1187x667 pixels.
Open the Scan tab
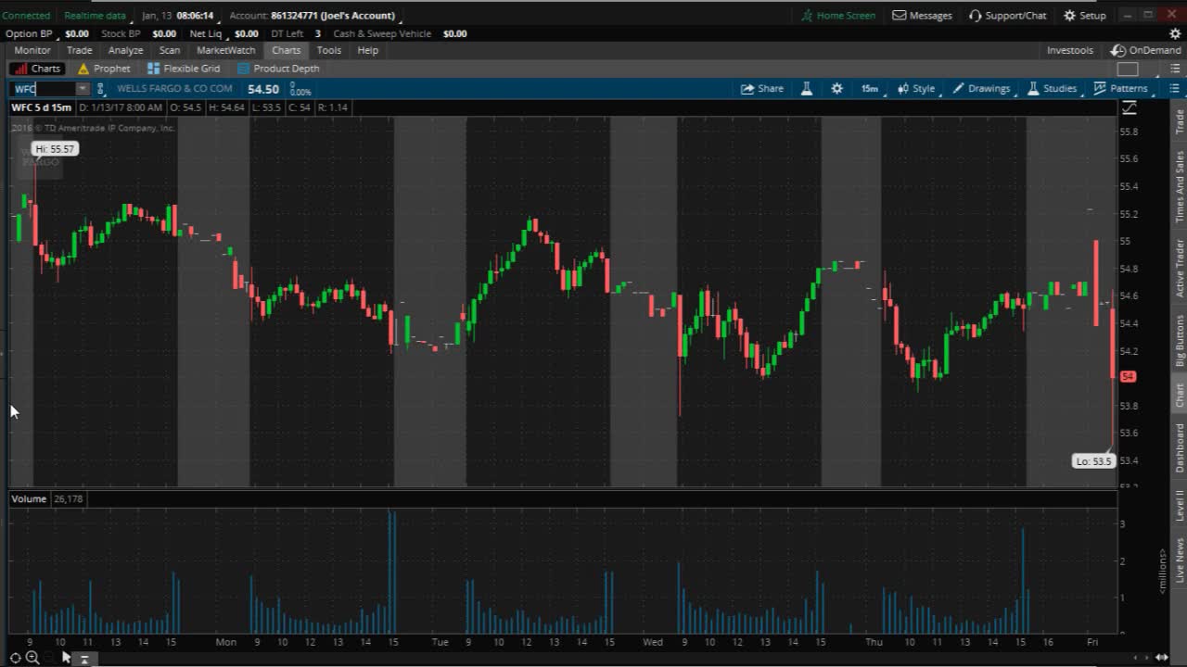(x=170, y=50)
